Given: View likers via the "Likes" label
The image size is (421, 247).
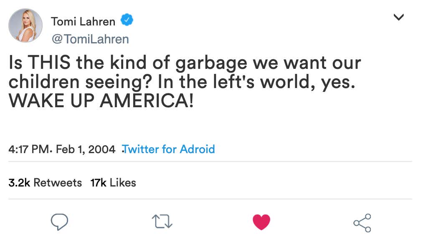Looking at the screenshot, I should pyautogui.click(x=122, y=183).
